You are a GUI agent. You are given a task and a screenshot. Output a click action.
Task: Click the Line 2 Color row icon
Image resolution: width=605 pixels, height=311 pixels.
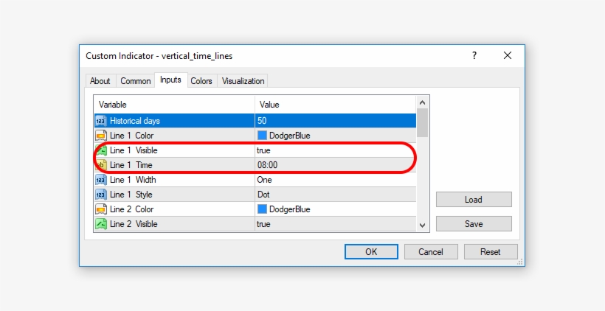[101, 209]
